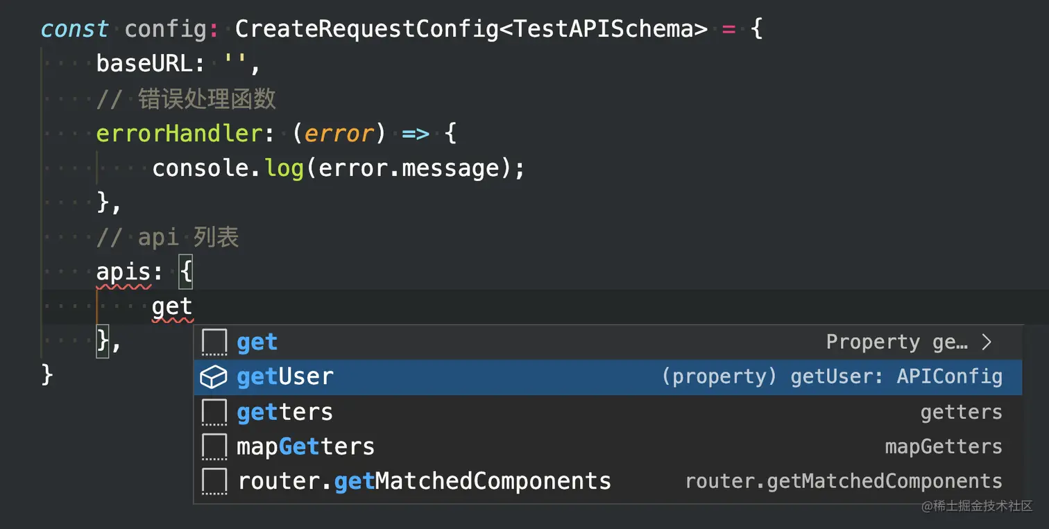Screen dimensions: 1049x529
Task: Click the snippet icon beside 'get' suggestion
Action: click(x=214, y=342)
